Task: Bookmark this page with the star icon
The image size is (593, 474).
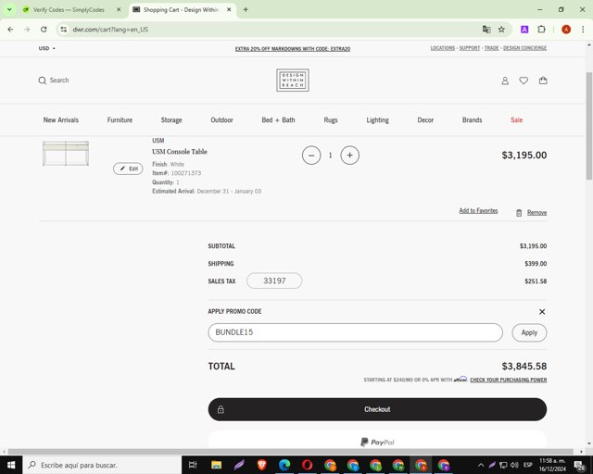Action: point(501,30)
